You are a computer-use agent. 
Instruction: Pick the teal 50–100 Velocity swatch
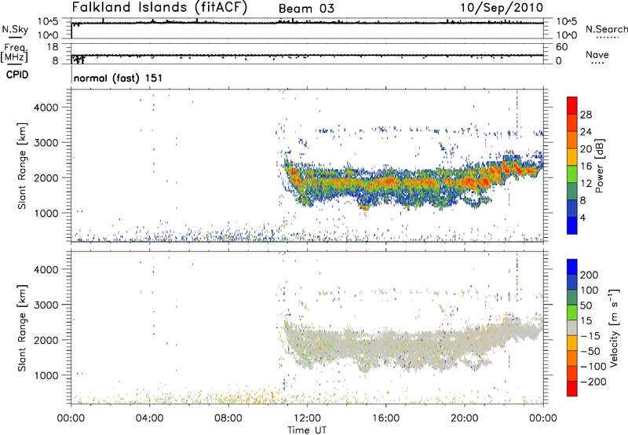[x=572, y=298]
